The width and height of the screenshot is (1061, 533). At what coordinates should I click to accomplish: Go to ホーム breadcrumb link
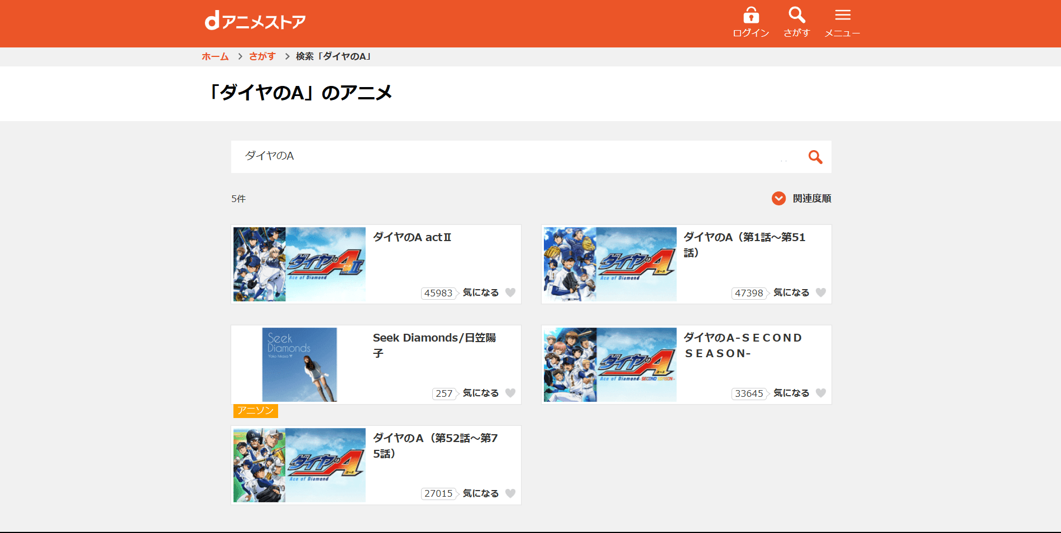[x=215, y=56]
